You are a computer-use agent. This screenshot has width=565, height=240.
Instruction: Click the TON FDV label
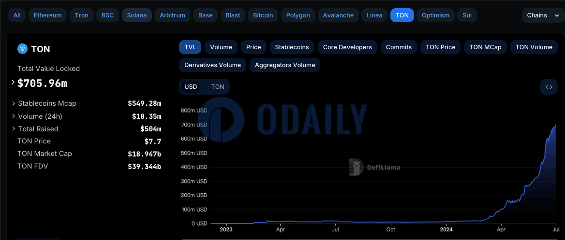32,166
